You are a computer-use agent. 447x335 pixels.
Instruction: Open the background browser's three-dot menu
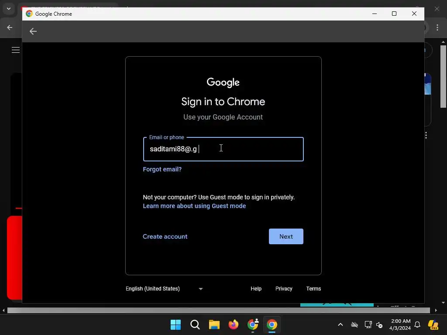(437, 27)
